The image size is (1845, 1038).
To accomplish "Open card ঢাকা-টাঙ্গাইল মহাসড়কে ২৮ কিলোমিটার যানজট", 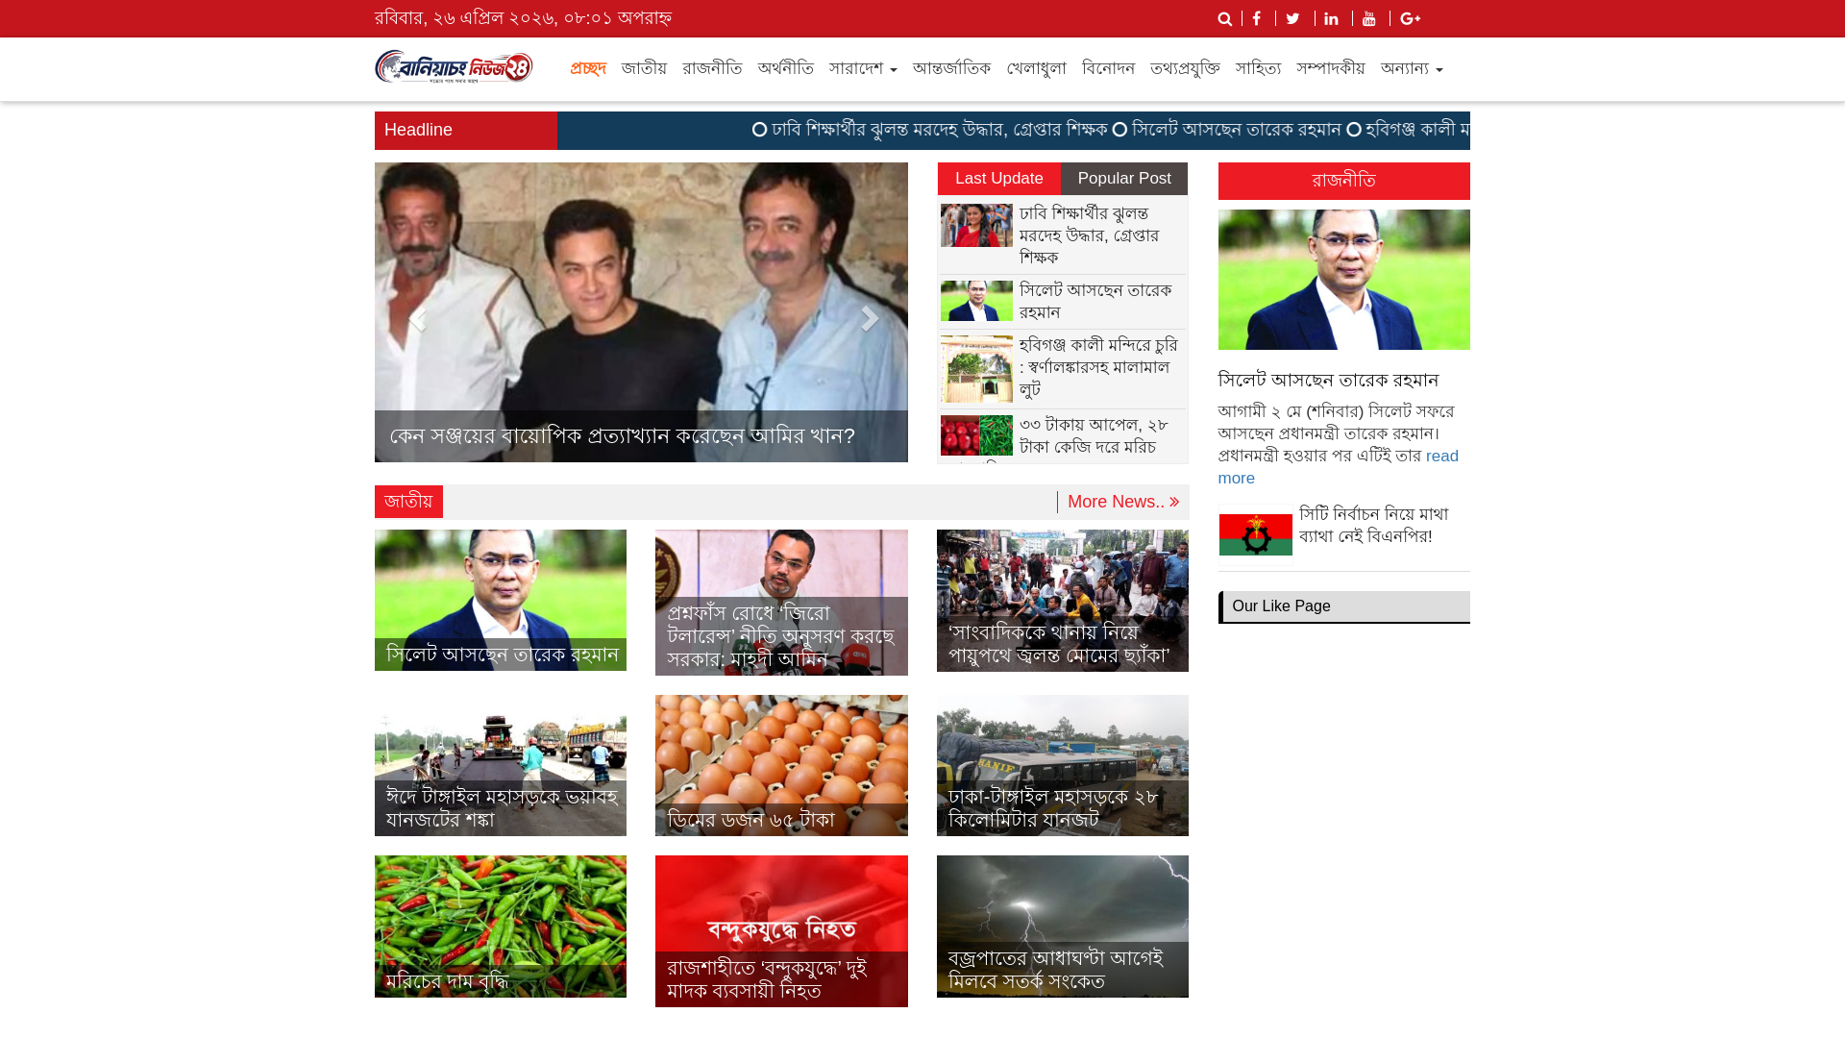I will 1063,766.
